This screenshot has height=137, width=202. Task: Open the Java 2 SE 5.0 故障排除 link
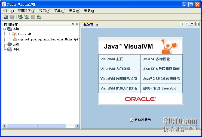coord(161,79)
